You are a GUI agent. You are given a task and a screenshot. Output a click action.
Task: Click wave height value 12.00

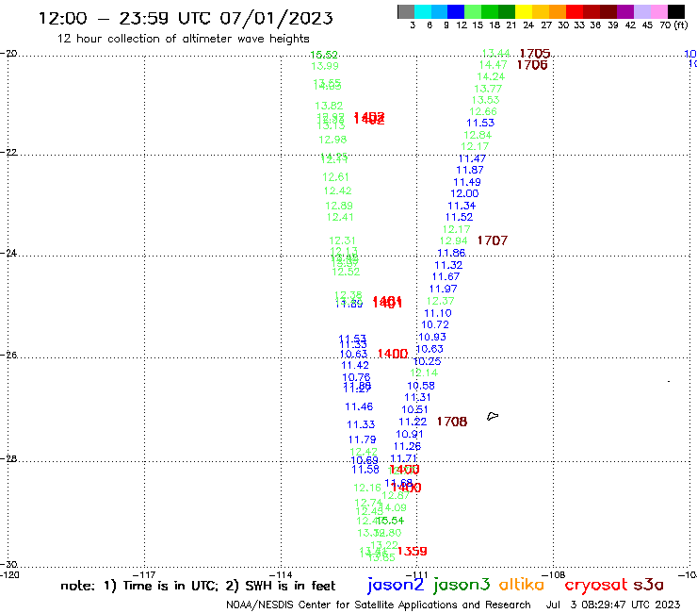[464, 193]
